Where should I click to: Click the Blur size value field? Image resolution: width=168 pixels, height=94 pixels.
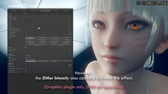point(70,27)
